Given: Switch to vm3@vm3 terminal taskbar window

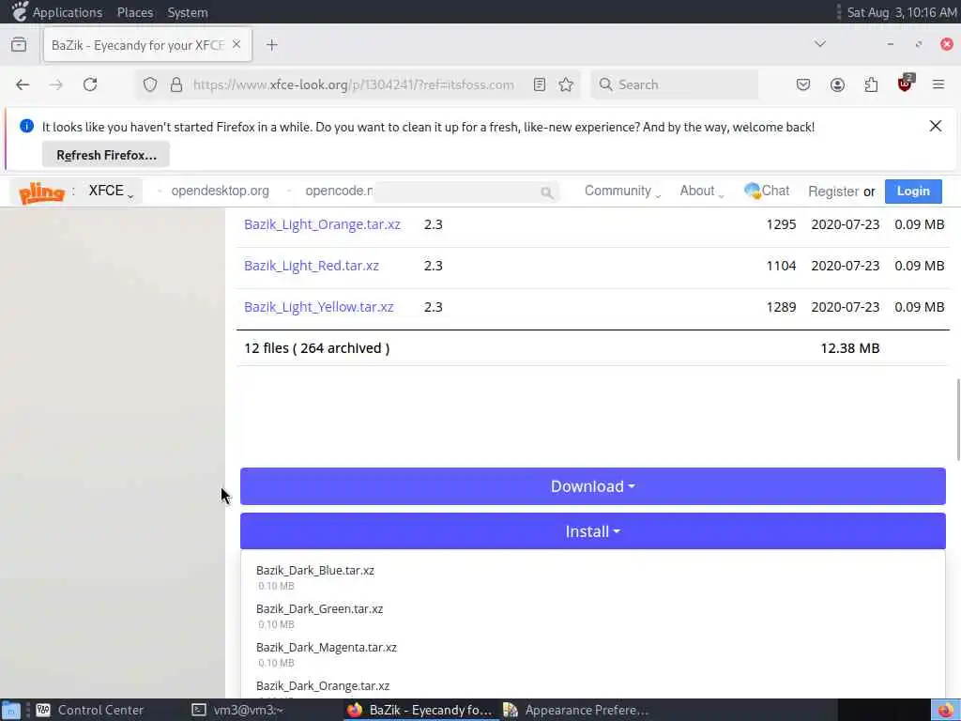Looking at the screenshot, I should coord(237,710).
